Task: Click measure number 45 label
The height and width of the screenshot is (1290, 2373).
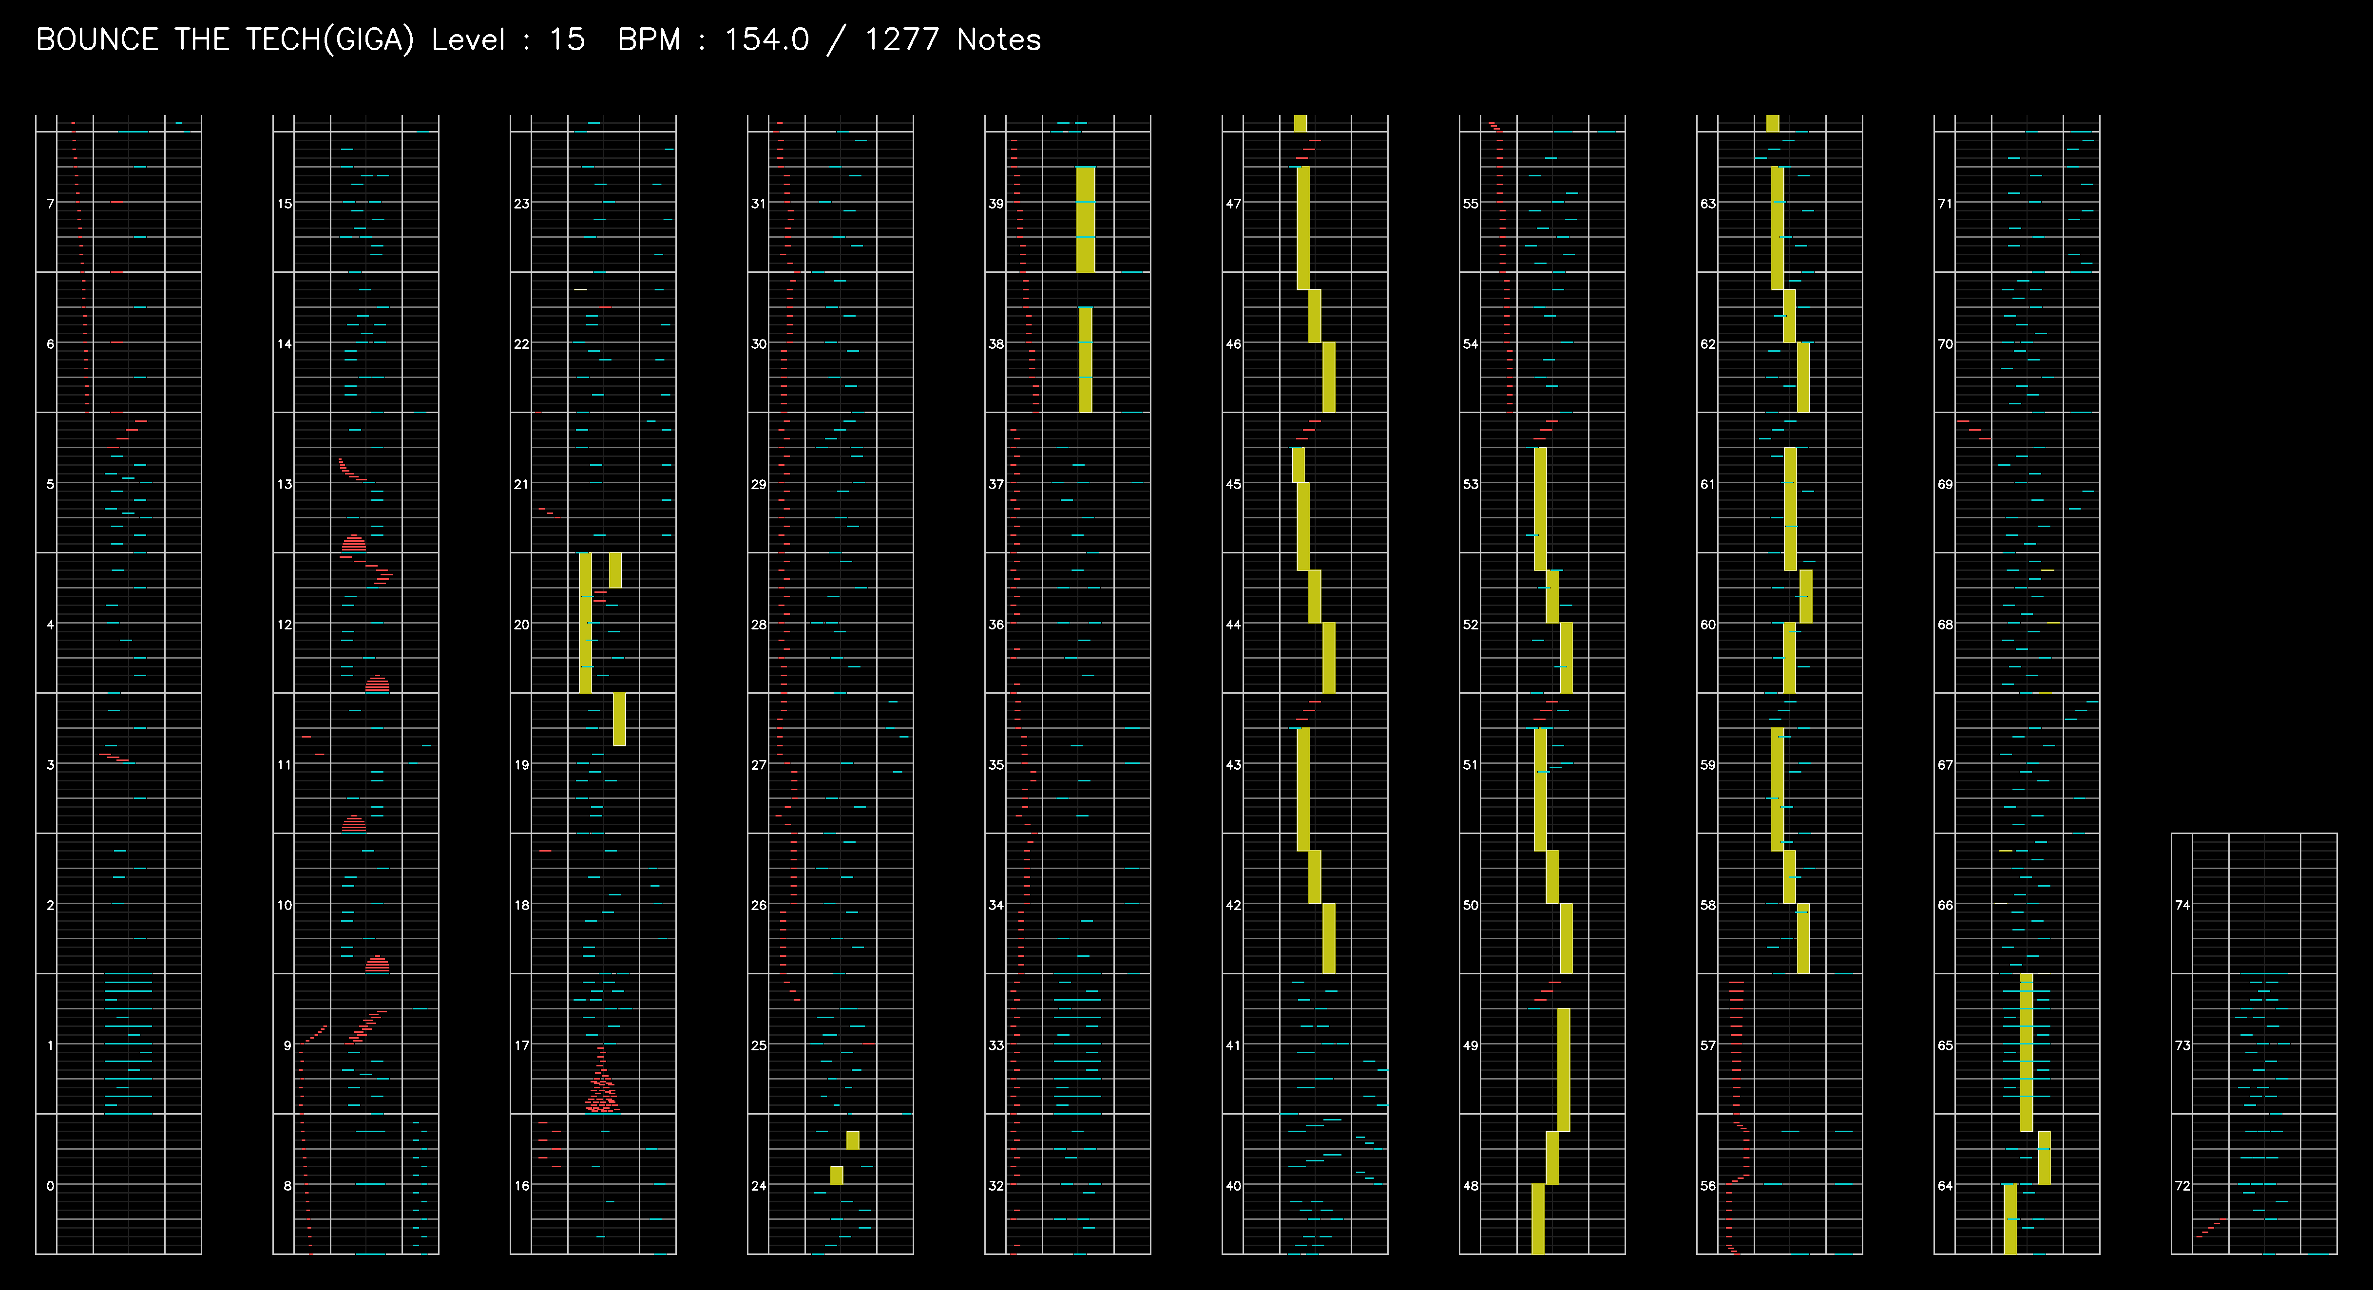Action: [x=1233, y=484]
